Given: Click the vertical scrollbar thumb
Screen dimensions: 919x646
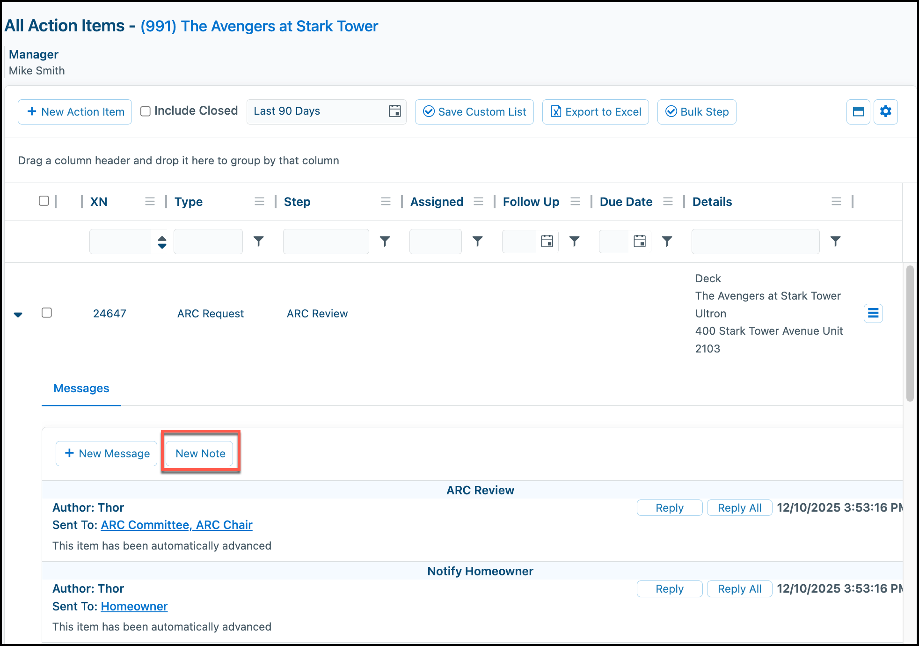Looking at the screenshot, I should tap(910, 333).
